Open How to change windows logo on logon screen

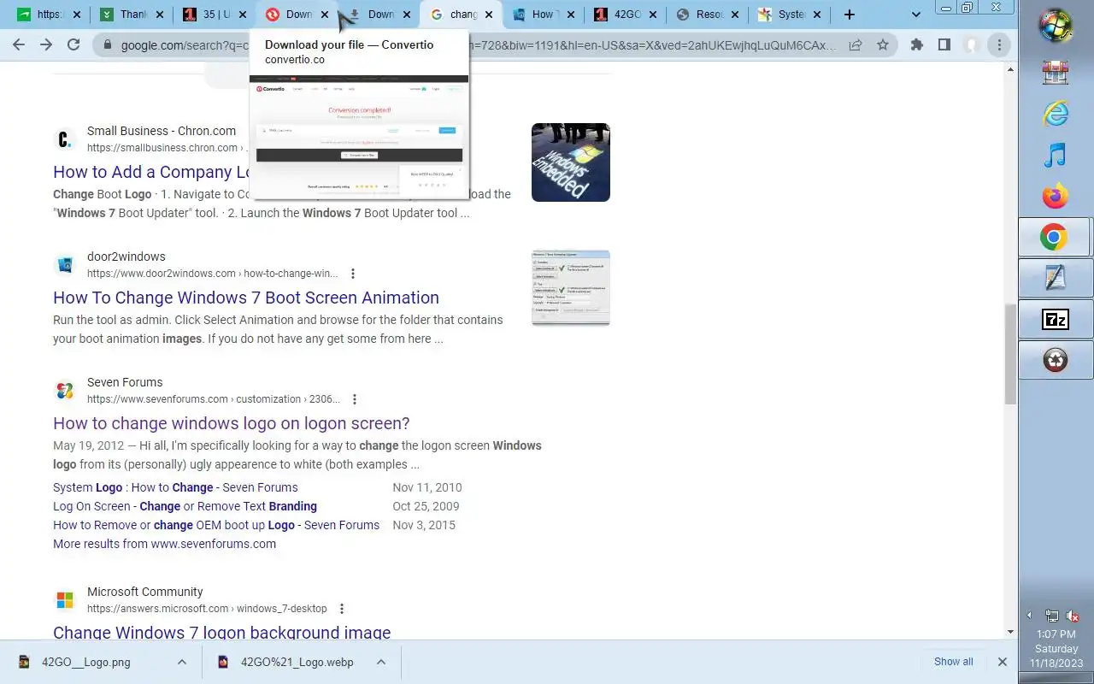pyautogui.click(x=232, y=423)
